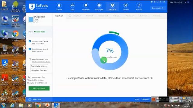Click Open Cache Directory button
Screen dimensions: 193x108
[x=39, y=66]
